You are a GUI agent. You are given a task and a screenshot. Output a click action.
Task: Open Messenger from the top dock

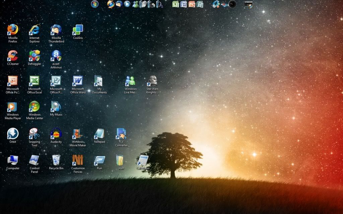136,4
